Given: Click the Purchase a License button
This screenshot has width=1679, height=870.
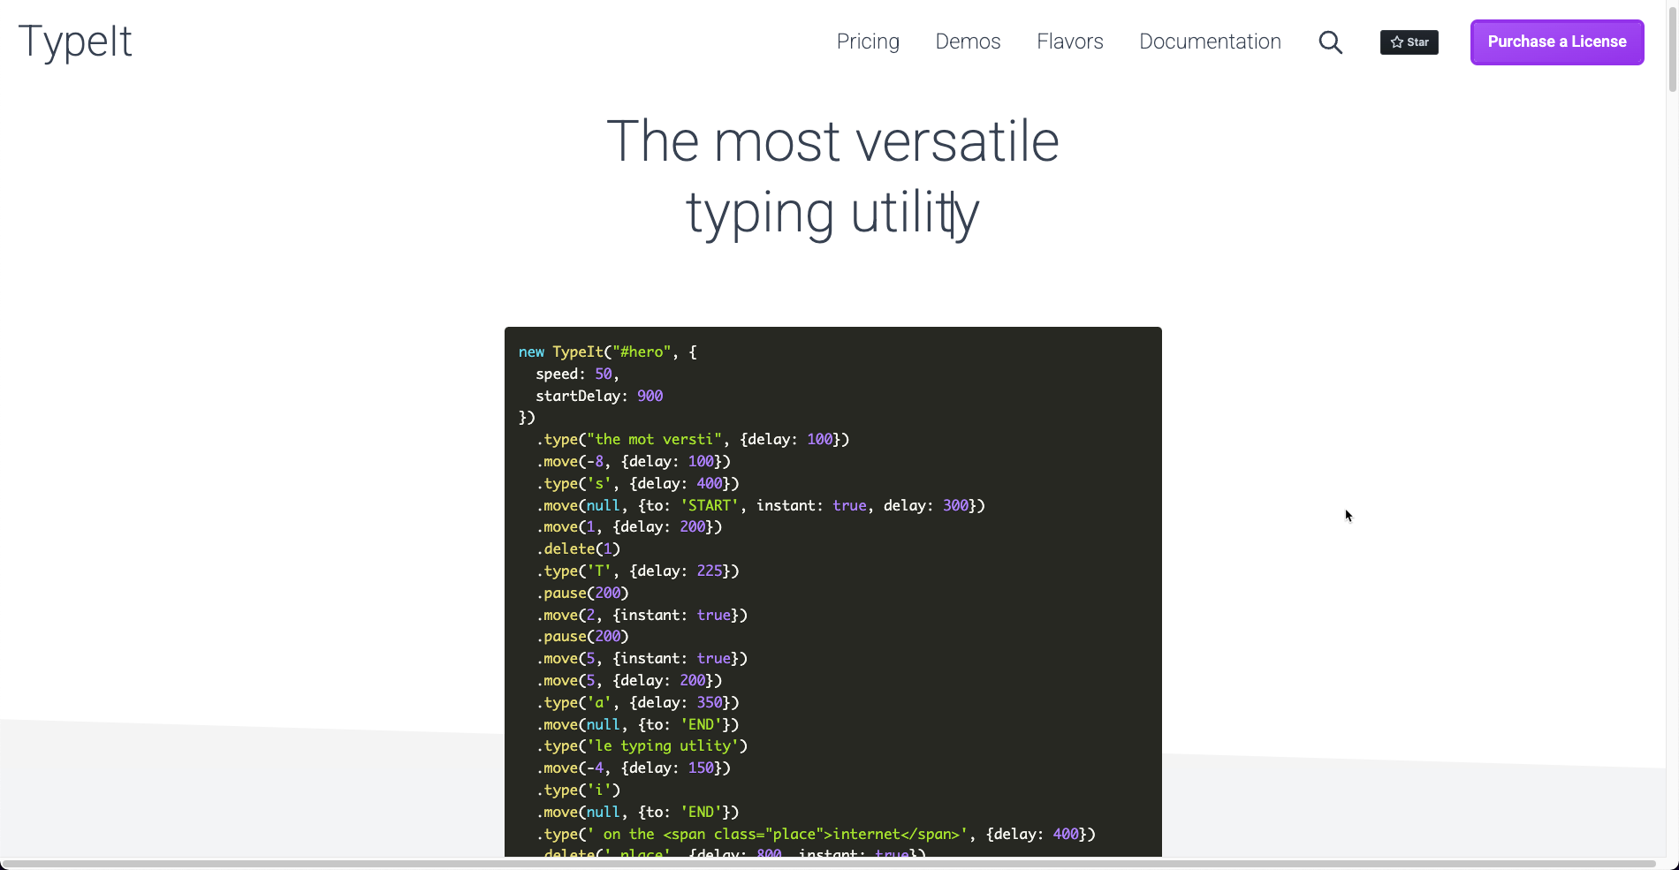Looking at the screenshot, I should [x=1557, y=42].
